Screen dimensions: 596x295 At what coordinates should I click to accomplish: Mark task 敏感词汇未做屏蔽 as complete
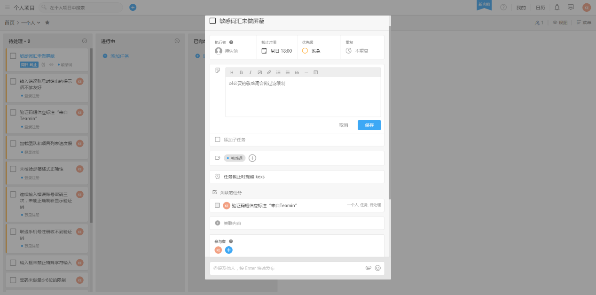(x=212, y=21)
